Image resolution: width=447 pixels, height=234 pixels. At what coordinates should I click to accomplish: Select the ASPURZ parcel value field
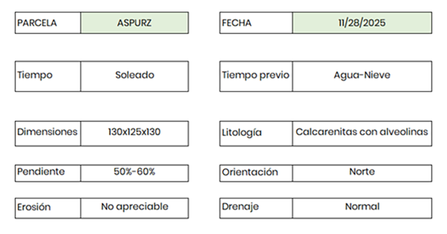pyautogui.click(x=134, y=23)
